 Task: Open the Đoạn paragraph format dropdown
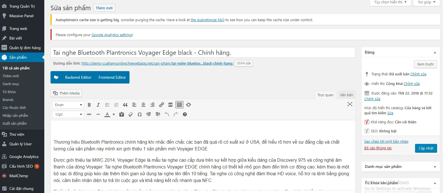(x=68, y=105)
